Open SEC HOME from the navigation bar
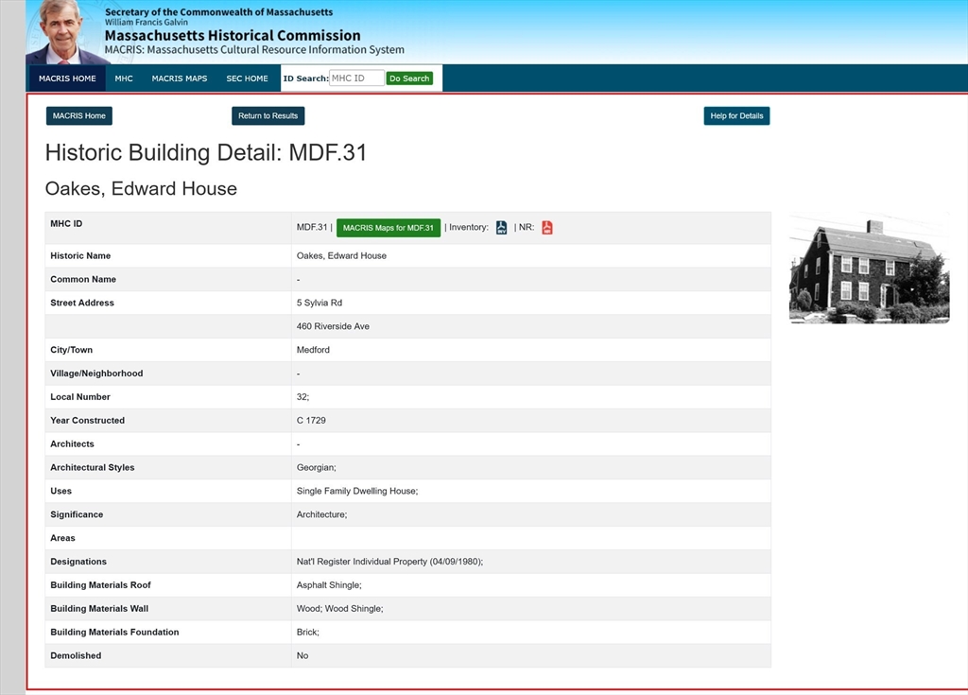 point(247,78)
